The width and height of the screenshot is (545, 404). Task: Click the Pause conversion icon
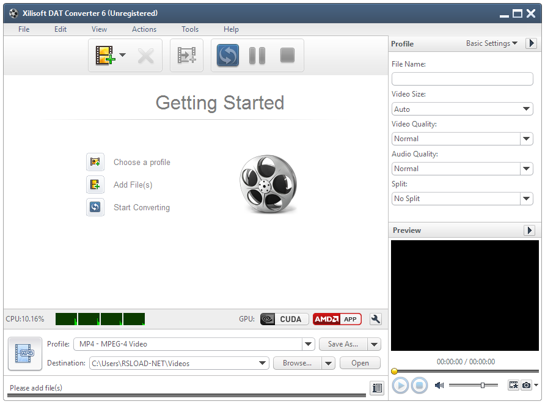pos(257,55)
